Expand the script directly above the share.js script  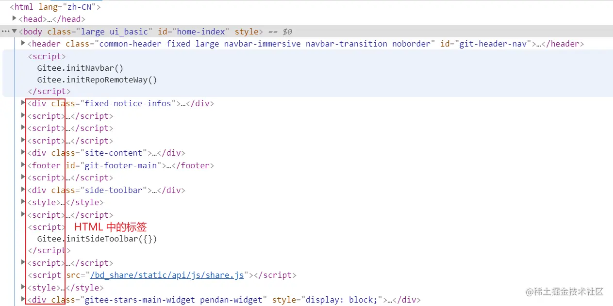tap(23, 262)
